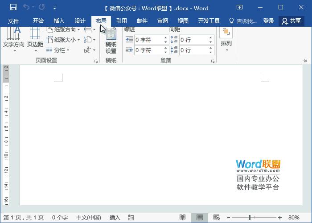
Task: Open ribbon display options icon
Action: click(x=239, y=8)
